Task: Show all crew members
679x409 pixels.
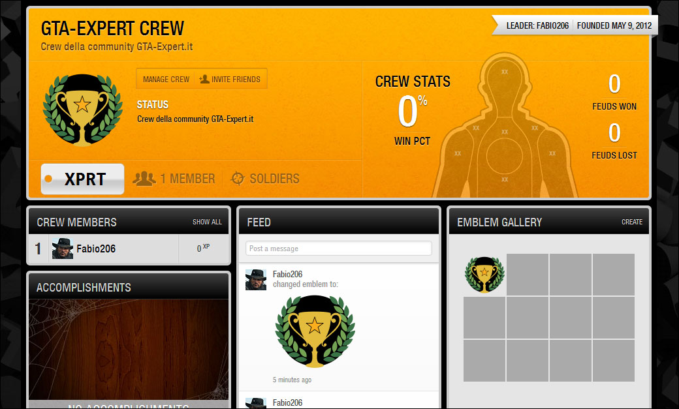Action: click(x=207, y=222)
